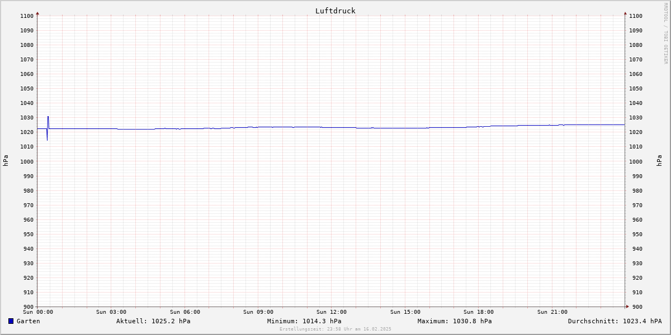Click the chart title Luftdruck

click(x=335, y=11)
